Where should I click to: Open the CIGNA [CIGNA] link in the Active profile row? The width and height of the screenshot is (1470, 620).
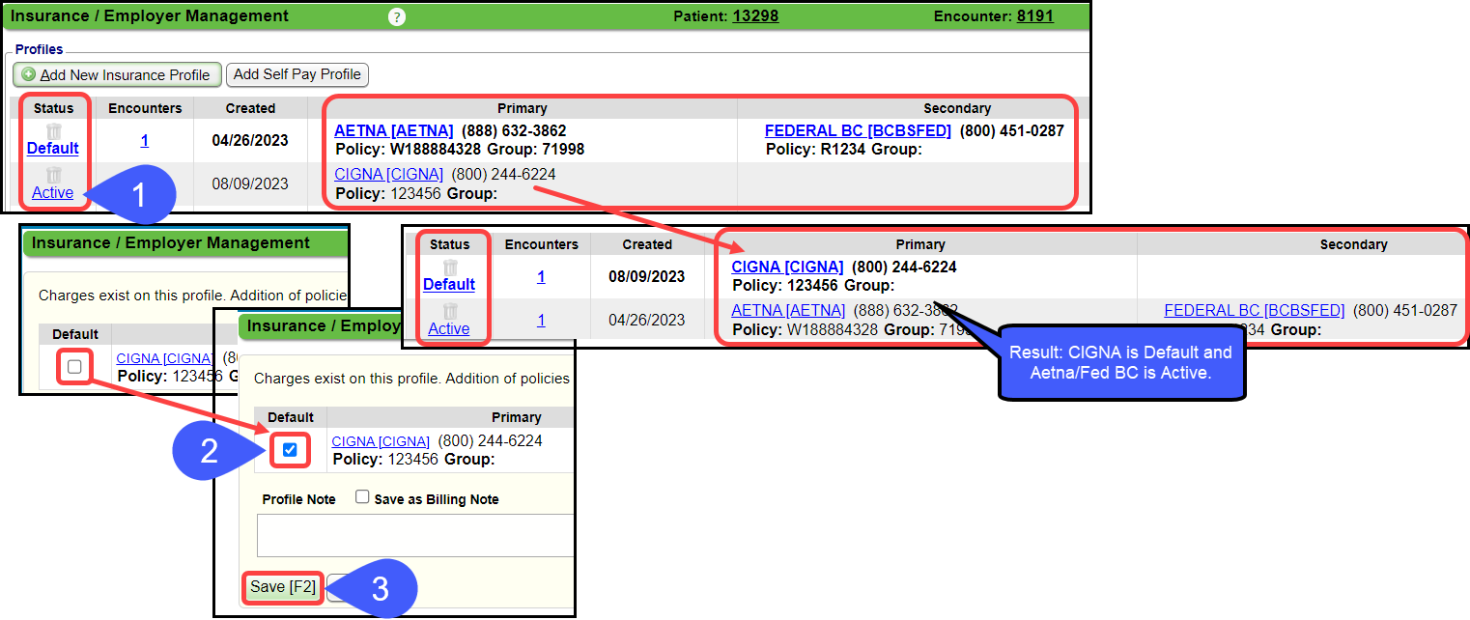pos(389,175)
